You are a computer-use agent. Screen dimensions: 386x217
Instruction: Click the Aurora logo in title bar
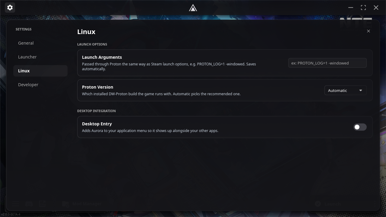[193, 8]
